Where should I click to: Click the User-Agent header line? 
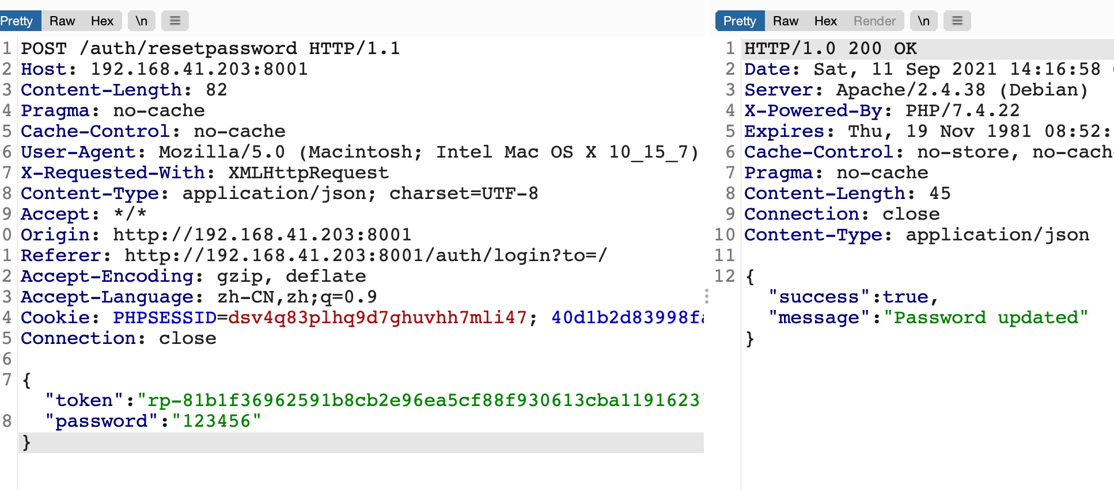pyautogui.click(x=360, y=152)
